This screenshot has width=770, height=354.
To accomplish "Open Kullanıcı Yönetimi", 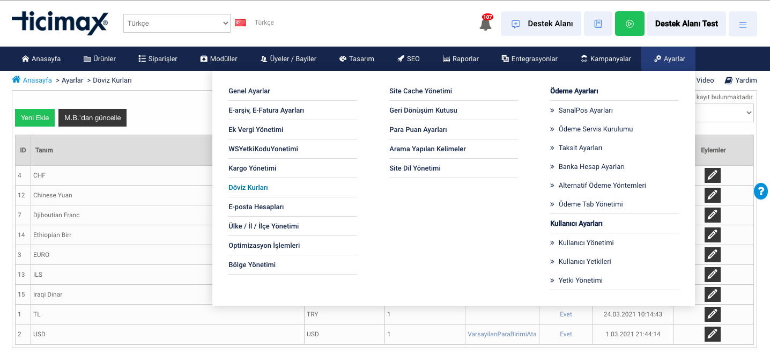I will [x=586, y=243].
